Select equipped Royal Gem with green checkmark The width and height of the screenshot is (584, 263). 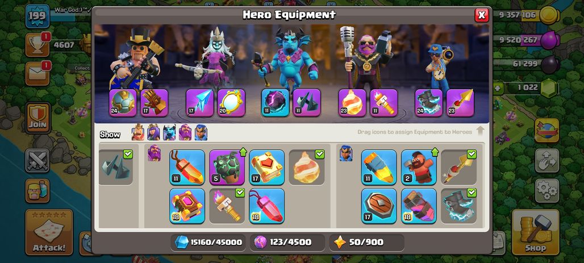click(x=458, y=167)
